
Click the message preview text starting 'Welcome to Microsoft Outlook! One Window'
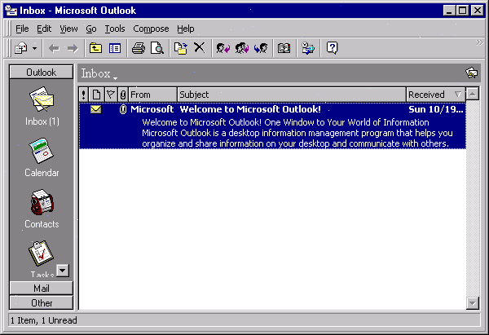click(297, 133)
